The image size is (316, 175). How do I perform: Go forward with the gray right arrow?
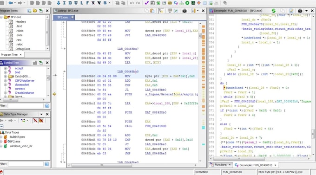[20, 3]
